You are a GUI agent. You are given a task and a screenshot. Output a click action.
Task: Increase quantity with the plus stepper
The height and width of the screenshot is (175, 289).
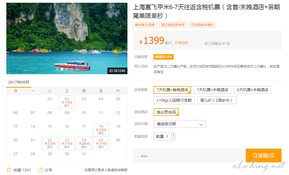[173, 135]
